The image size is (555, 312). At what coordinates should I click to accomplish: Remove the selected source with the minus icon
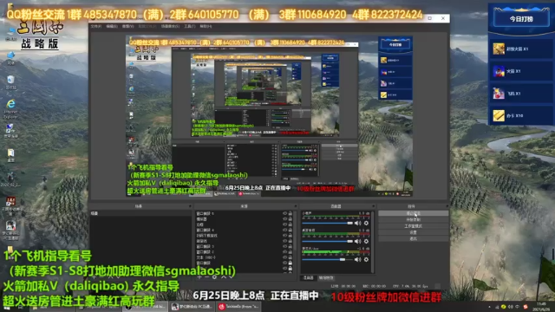[x=206, y=277]
